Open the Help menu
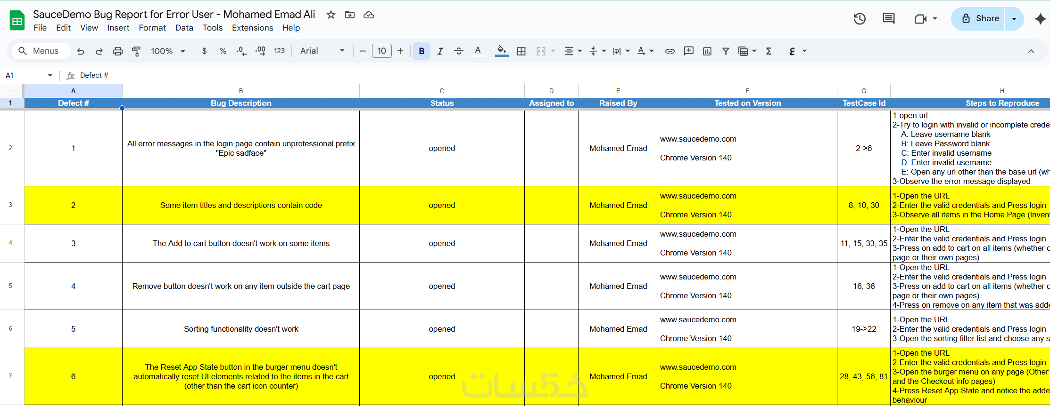1050x406 pixels. (x=291, y=28)
